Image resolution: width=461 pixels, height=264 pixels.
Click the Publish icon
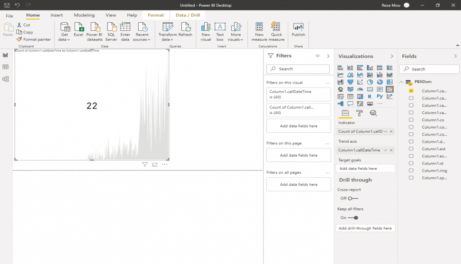pos(298,28)
